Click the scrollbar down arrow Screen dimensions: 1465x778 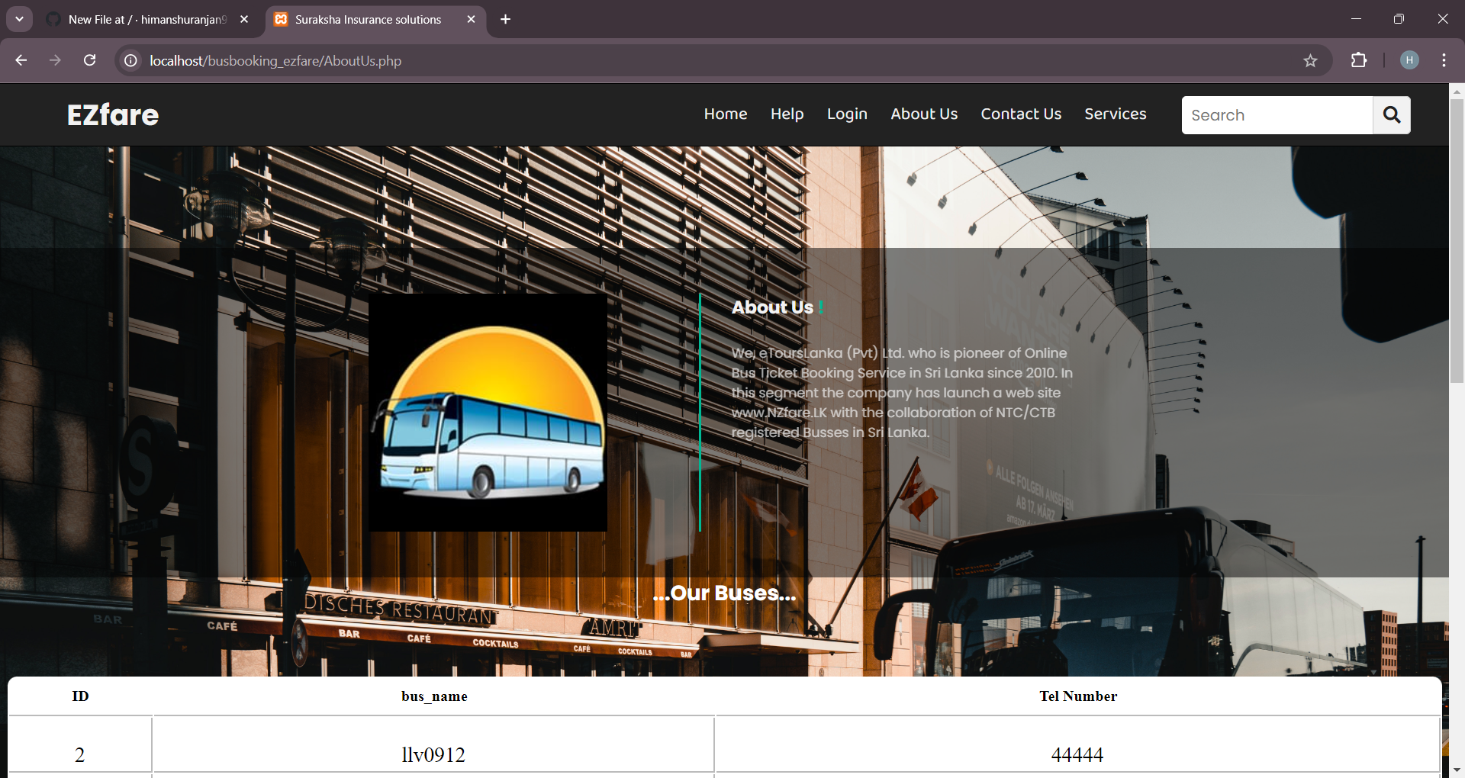pyautogui.click(x=1457, y=770)
